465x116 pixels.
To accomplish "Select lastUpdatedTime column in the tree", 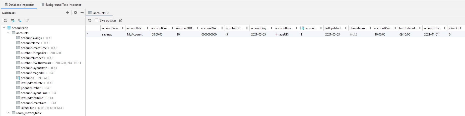I will (x=32, y=98).
